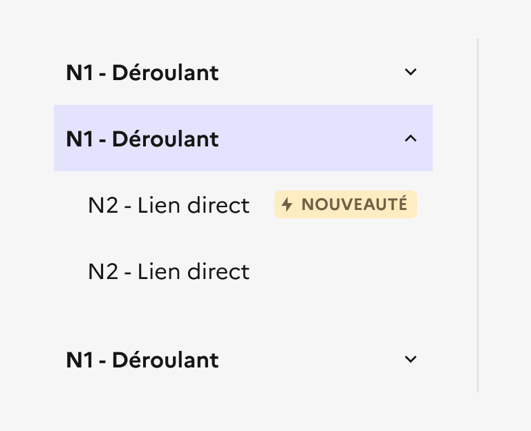Viewport: 531px width, 431px height.
Task: Click the word NOUVEAUTÉ inside the badge
Action: [354, 204]
